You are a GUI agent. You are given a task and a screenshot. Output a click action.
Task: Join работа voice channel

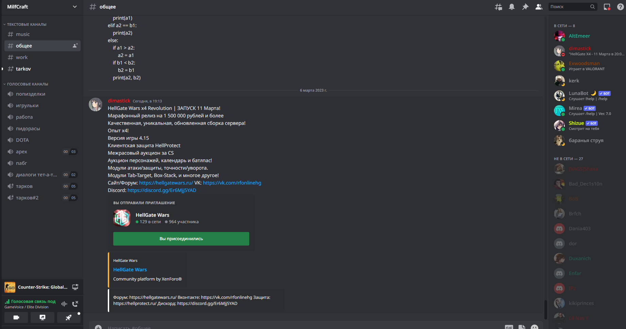(x=43, y=117)
